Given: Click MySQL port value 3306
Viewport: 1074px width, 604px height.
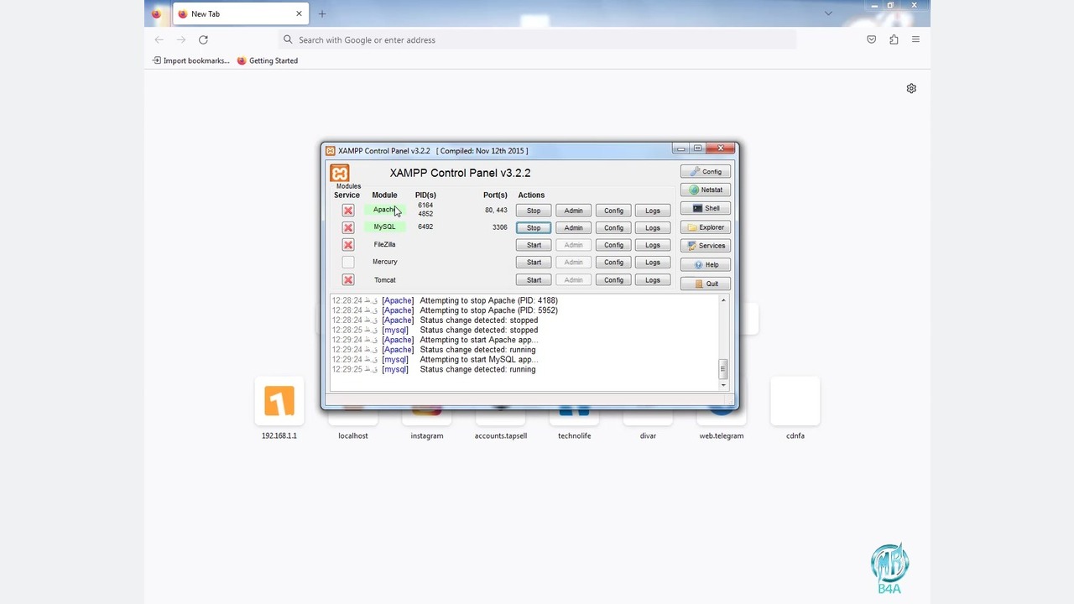Looking at the screenshot, I should point(500,226).
